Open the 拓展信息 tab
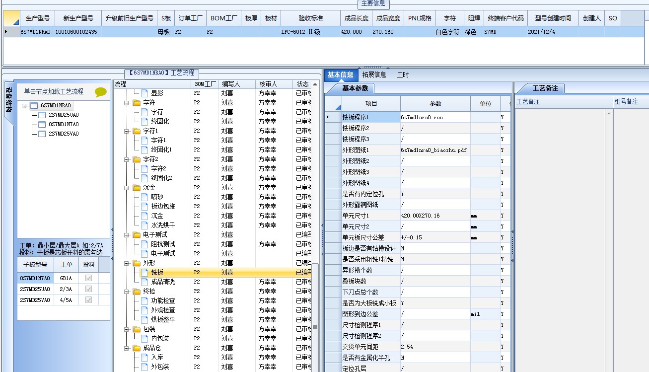649x372 pixels. pyautogui.click(x=374, y=75)
